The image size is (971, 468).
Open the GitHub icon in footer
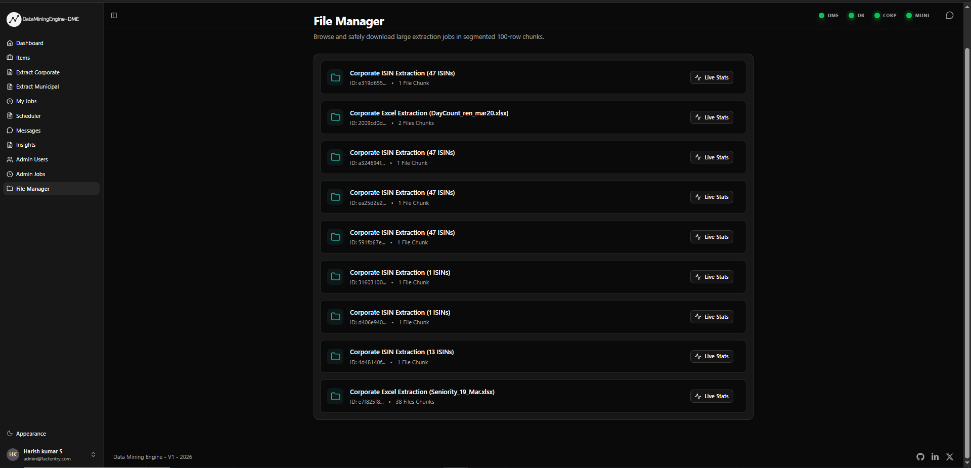tap(920, 457)
